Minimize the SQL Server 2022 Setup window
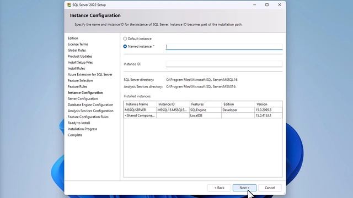This screenshot has height=198, width=353. coord(254,5)
